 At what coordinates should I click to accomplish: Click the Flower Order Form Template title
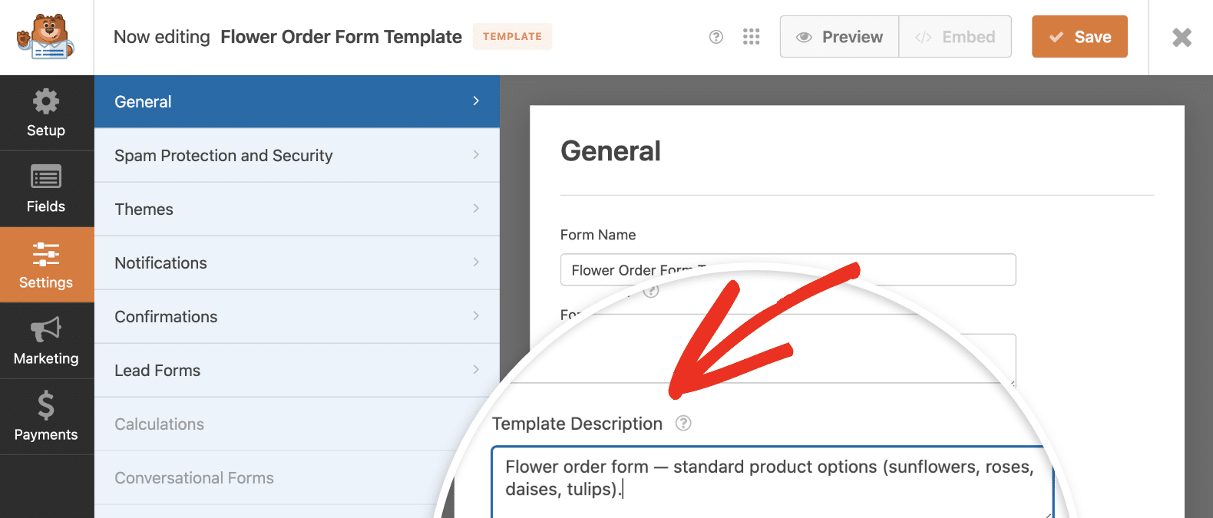click(x=341, y=37)
